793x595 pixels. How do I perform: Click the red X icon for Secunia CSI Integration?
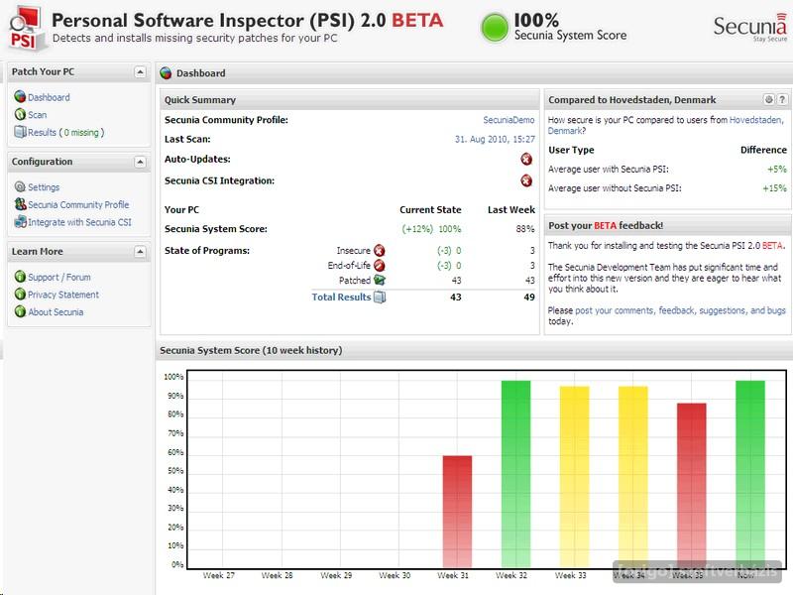click(x=526, y=180)
